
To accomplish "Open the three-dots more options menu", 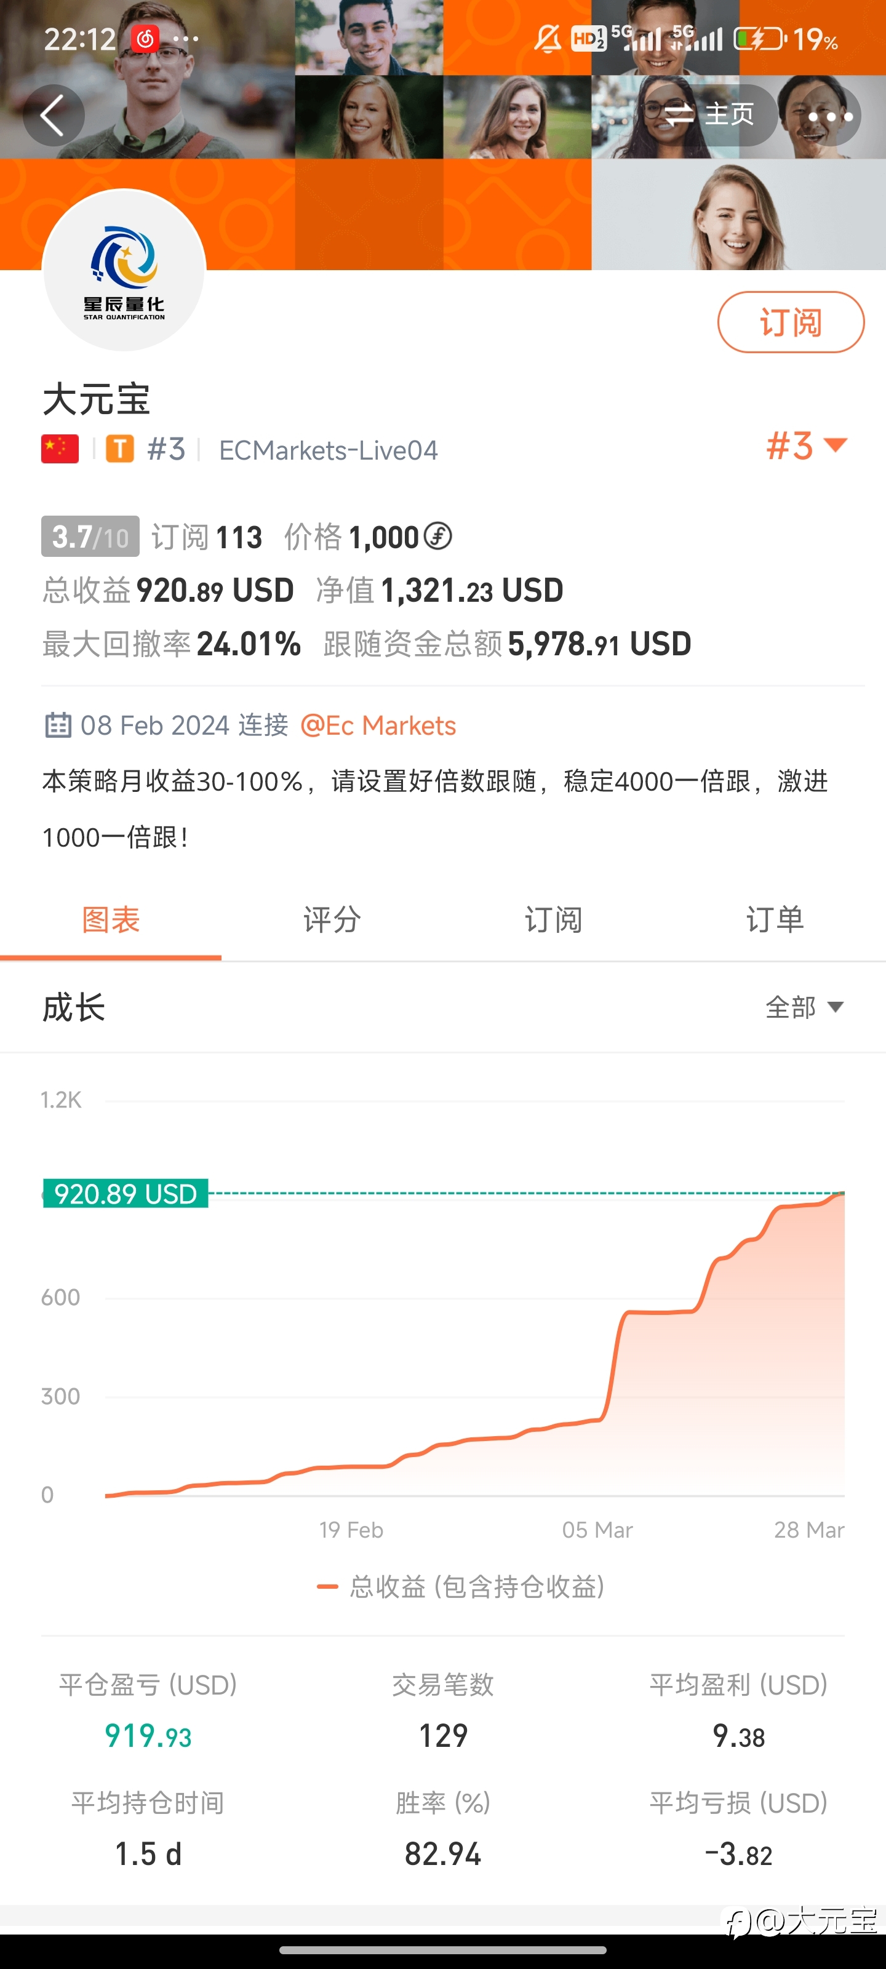I will (830, 116).
